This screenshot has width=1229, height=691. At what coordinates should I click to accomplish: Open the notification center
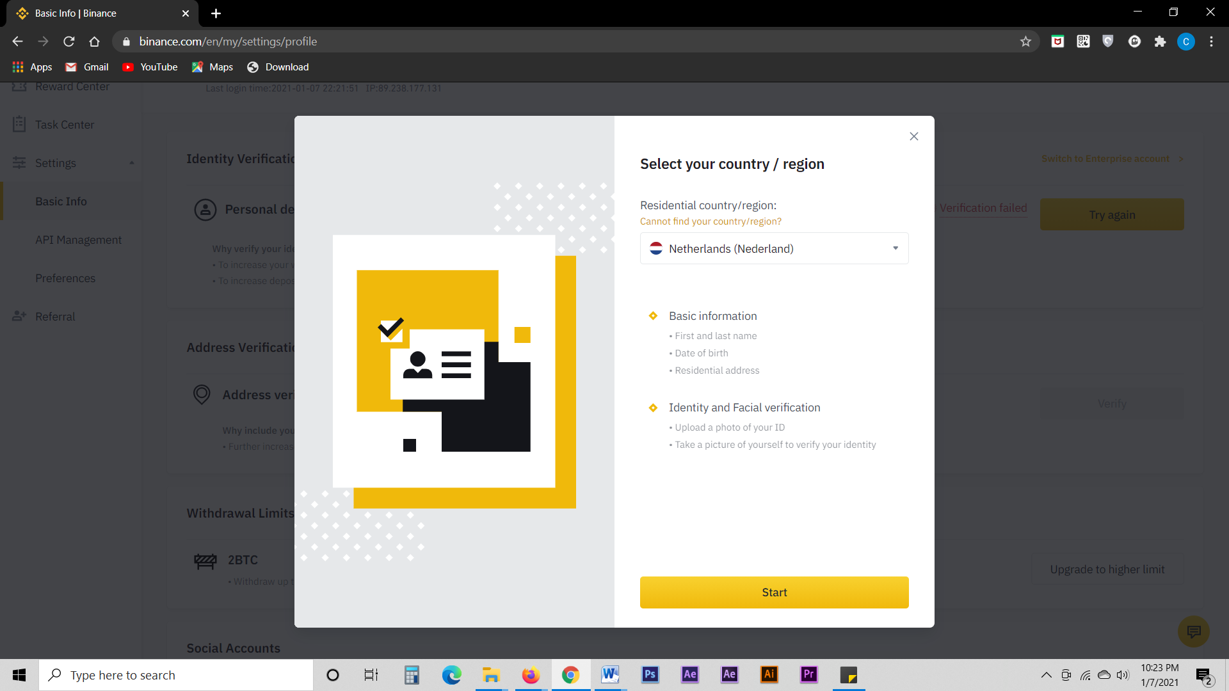tap(1203, 675)
